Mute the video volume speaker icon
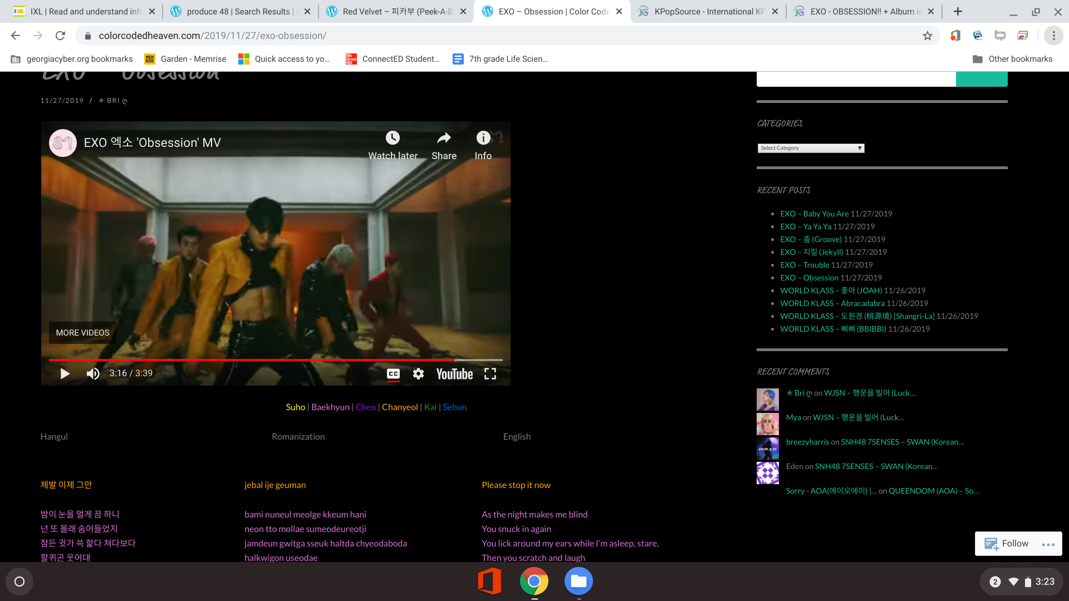1069x601 pixels. (93, 373)
